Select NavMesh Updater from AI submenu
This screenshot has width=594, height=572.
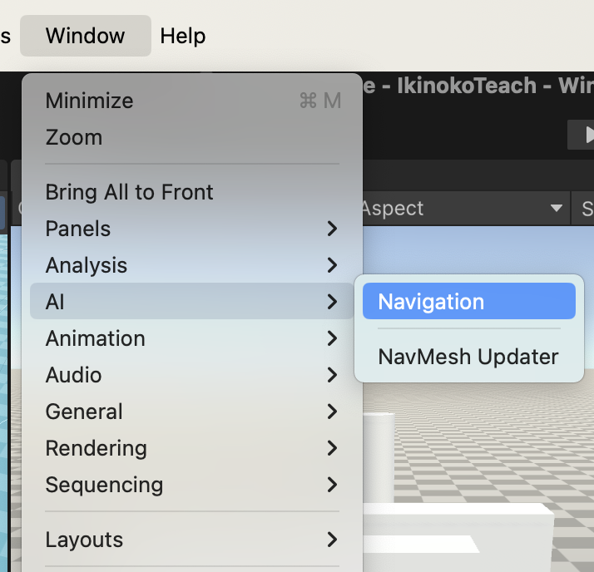[x=468, y=357]
